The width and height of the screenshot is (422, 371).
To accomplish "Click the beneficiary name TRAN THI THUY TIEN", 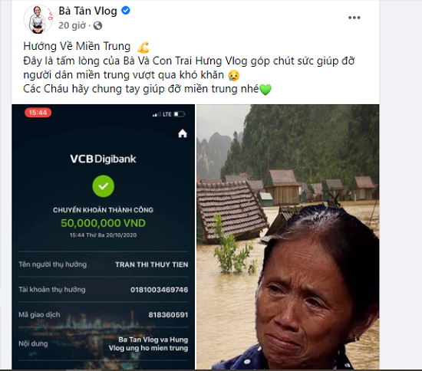I will click(x=151, y=264).
